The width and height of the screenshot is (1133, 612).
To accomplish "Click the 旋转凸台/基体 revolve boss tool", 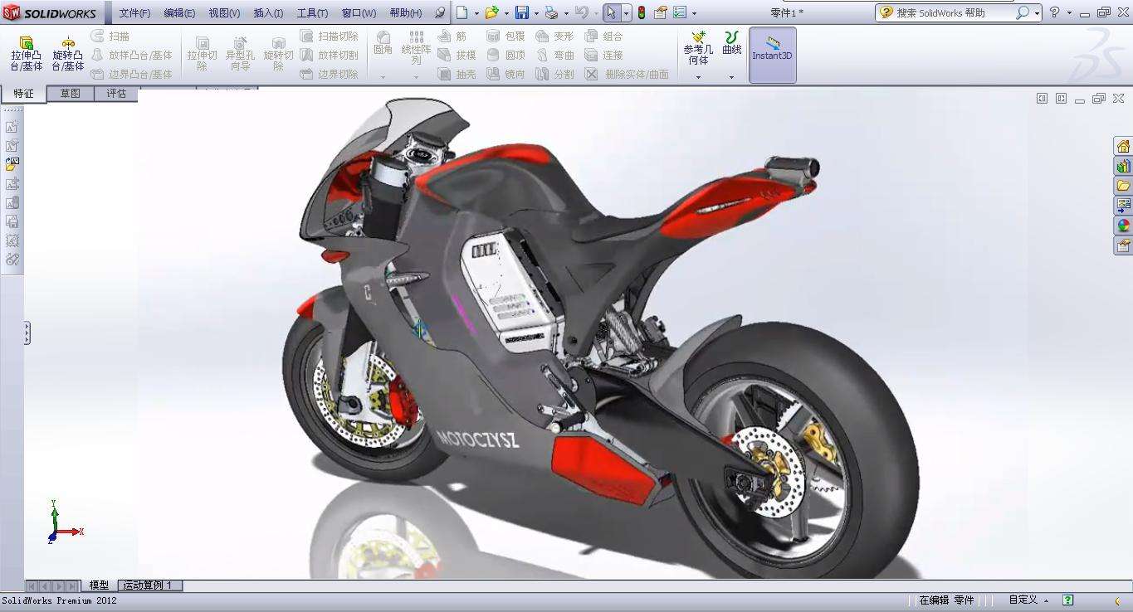I will [x=68, y=53].
